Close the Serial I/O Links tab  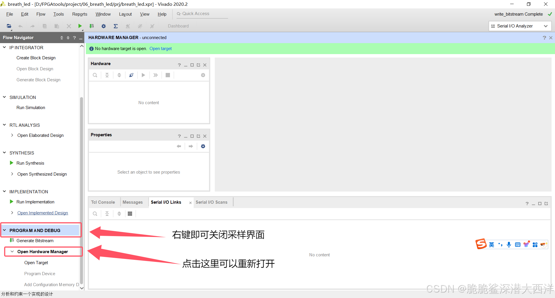(190, 203)
